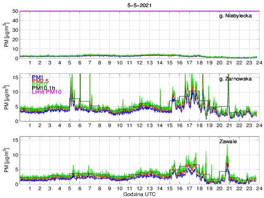Click the top plot's PM y-axis label

[x=7, y=35]
